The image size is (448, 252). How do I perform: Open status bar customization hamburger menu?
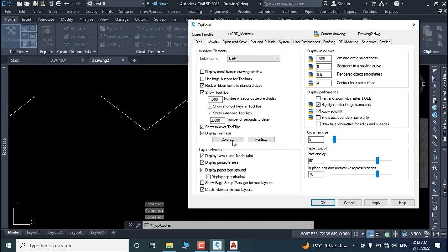443,234
